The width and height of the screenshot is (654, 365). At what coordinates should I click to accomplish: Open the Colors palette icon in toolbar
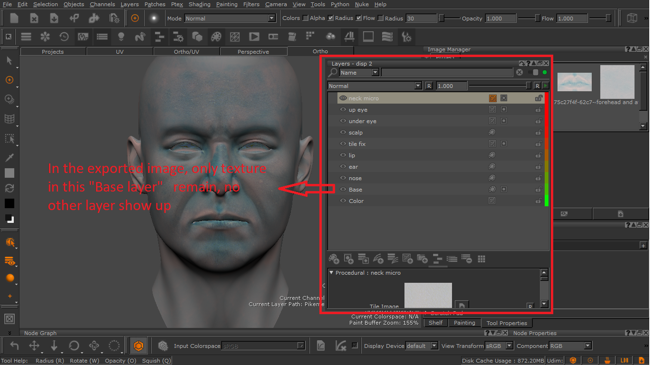coord(216,37)
